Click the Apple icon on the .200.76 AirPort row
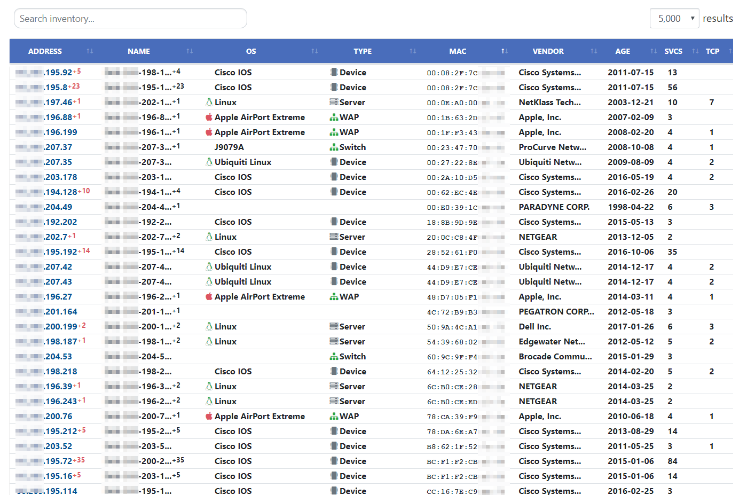 click(x=208, y=416)
